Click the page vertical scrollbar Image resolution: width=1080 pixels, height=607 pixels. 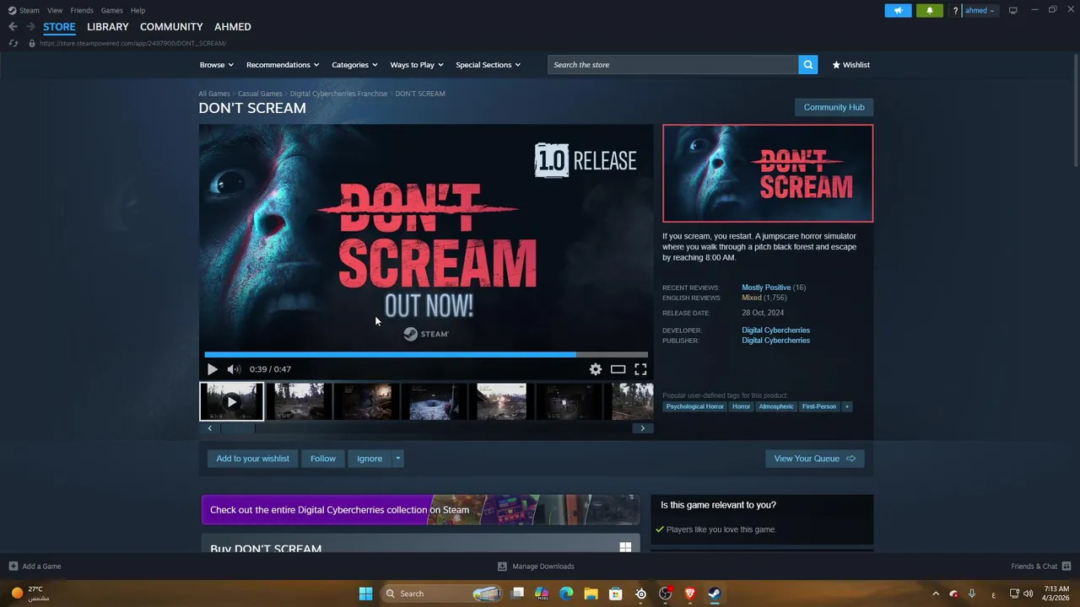click(1076, 110)
